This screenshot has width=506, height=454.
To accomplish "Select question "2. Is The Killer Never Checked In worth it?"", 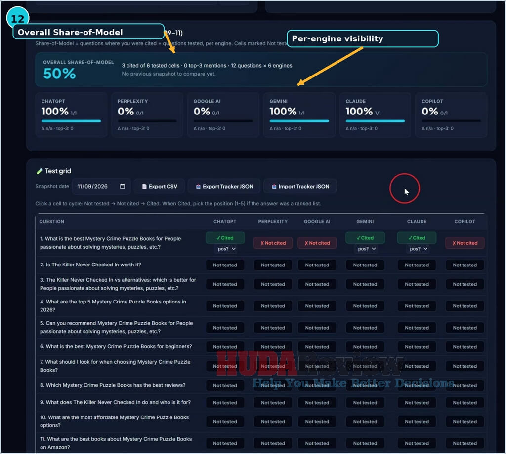I will tap(90, 265).
